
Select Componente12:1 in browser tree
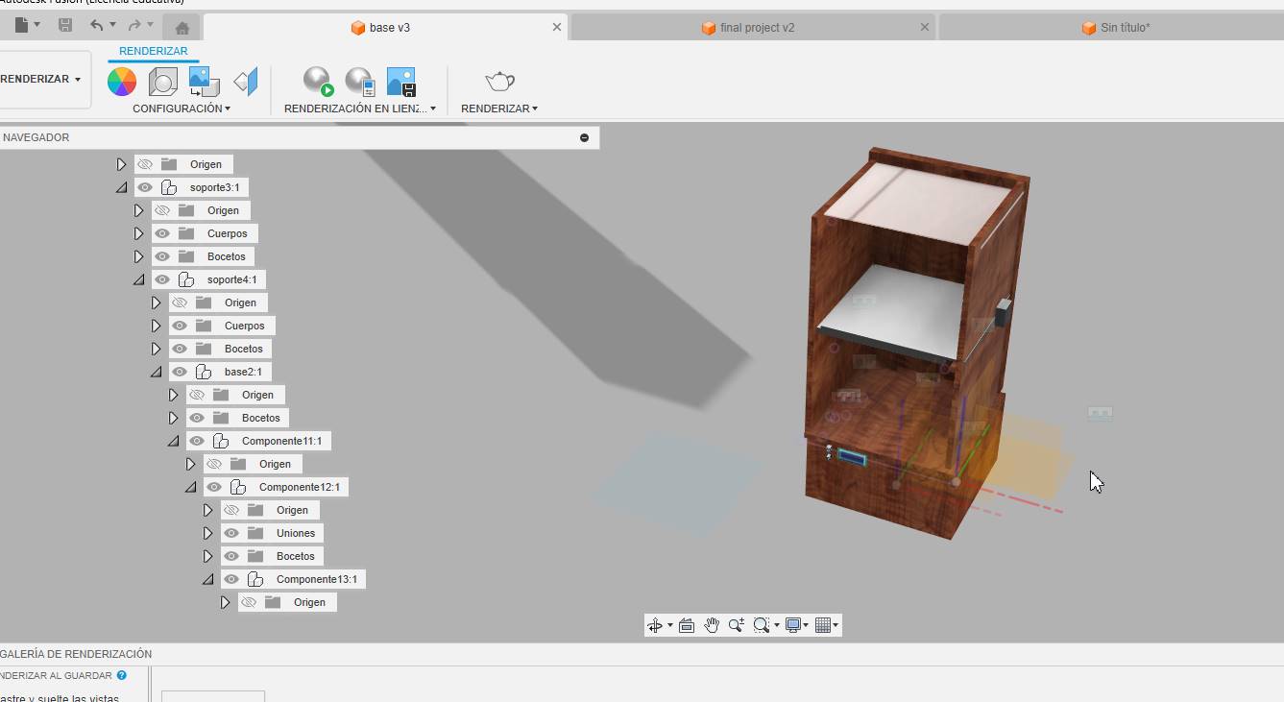(300, 487)
